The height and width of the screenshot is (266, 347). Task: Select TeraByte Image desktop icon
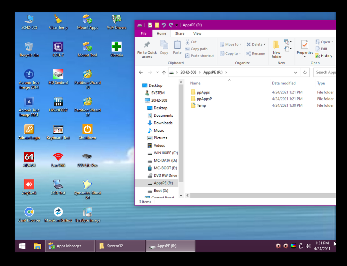(x=87, y=214)
